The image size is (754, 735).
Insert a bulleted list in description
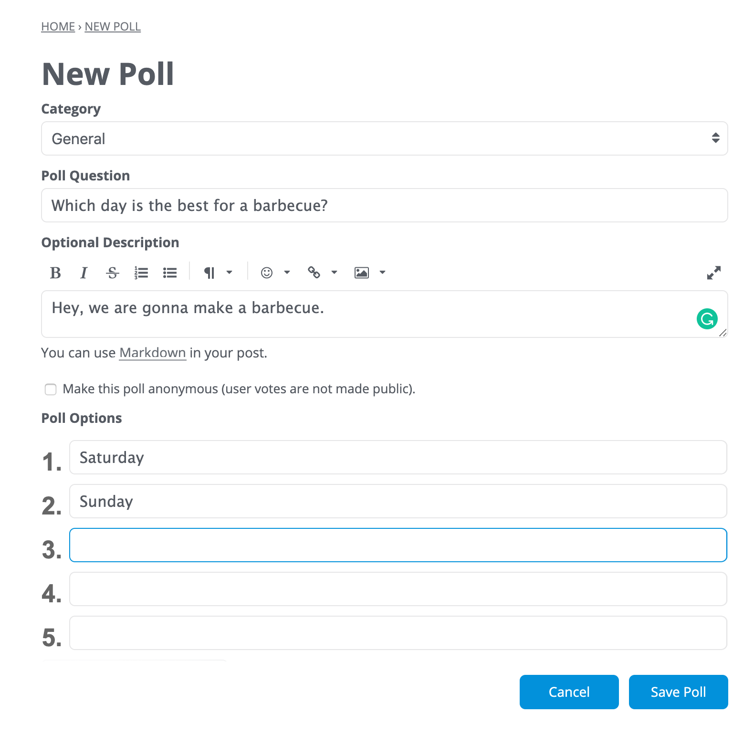tap(170, 273)
